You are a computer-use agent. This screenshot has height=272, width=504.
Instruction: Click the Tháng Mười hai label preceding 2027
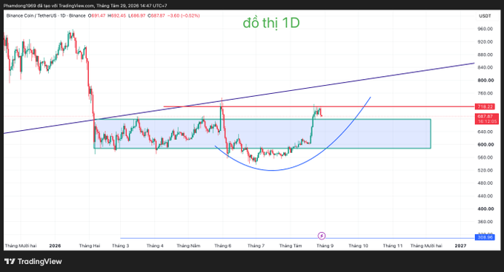(426, 245)
